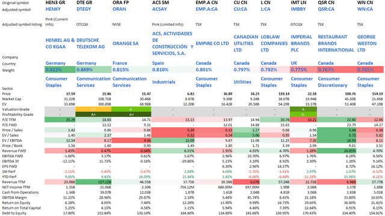Click the George Weston Ltd company name

point(367,43)
